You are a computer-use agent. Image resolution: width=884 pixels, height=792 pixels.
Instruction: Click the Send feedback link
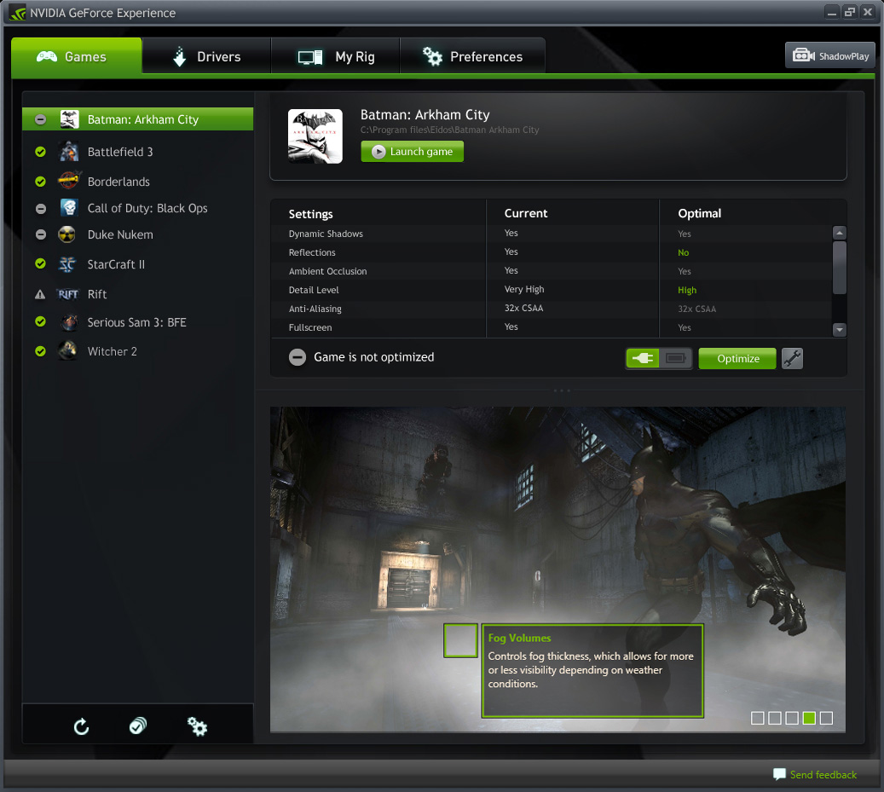click(823, 775)
